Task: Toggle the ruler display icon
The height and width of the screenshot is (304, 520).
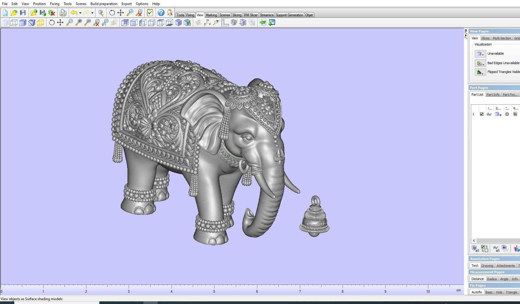Action: point(225,22)
